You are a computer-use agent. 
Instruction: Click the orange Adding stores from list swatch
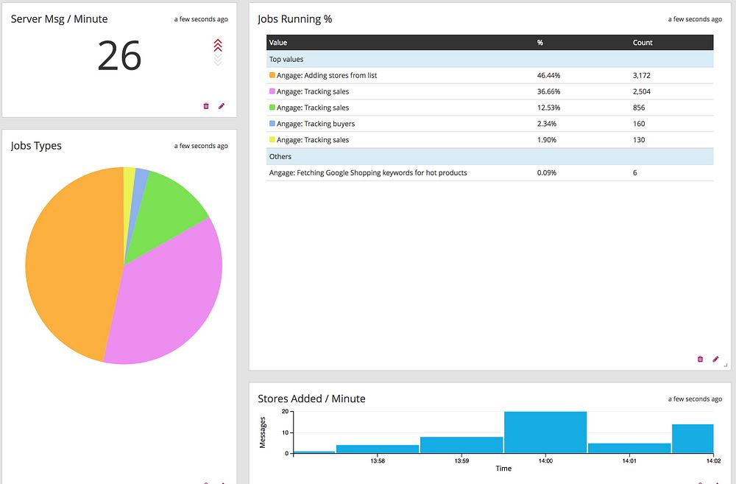pyautogui.click(x=272, y=75)
